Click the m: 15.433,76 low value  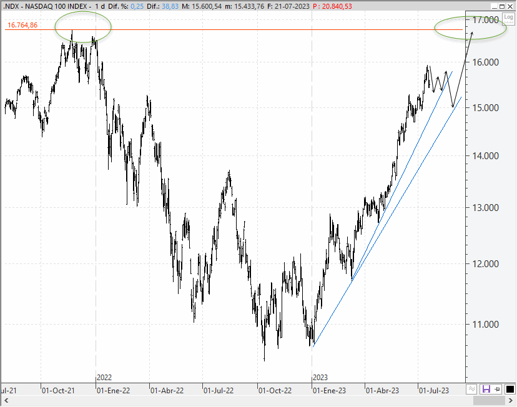point(245,6)
